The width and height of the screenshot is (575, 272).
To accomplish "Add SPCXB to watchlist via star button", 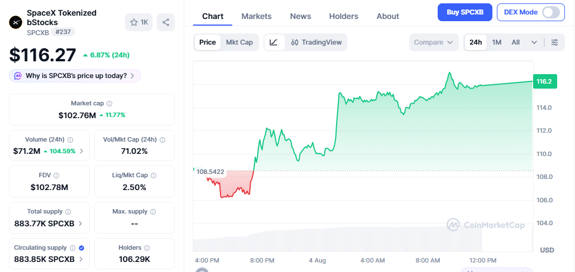I will click(138, 22).
